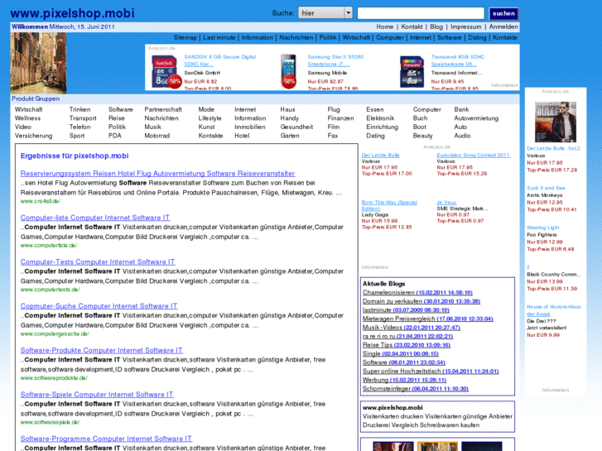Open the Kontakt top navigation link
The width and height of the screenshot is (602, 451).
(x=412, y=26)
